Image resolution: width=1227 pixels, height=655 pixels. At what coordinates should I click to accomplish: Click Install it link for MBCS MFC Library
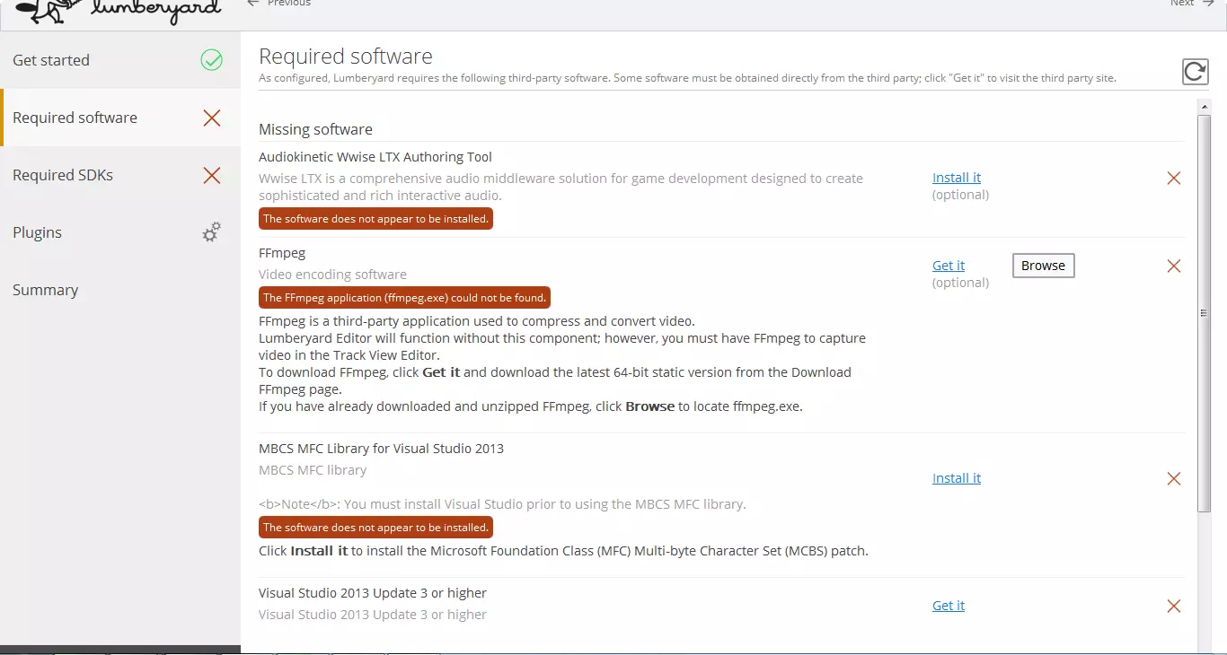click(957, 478)
